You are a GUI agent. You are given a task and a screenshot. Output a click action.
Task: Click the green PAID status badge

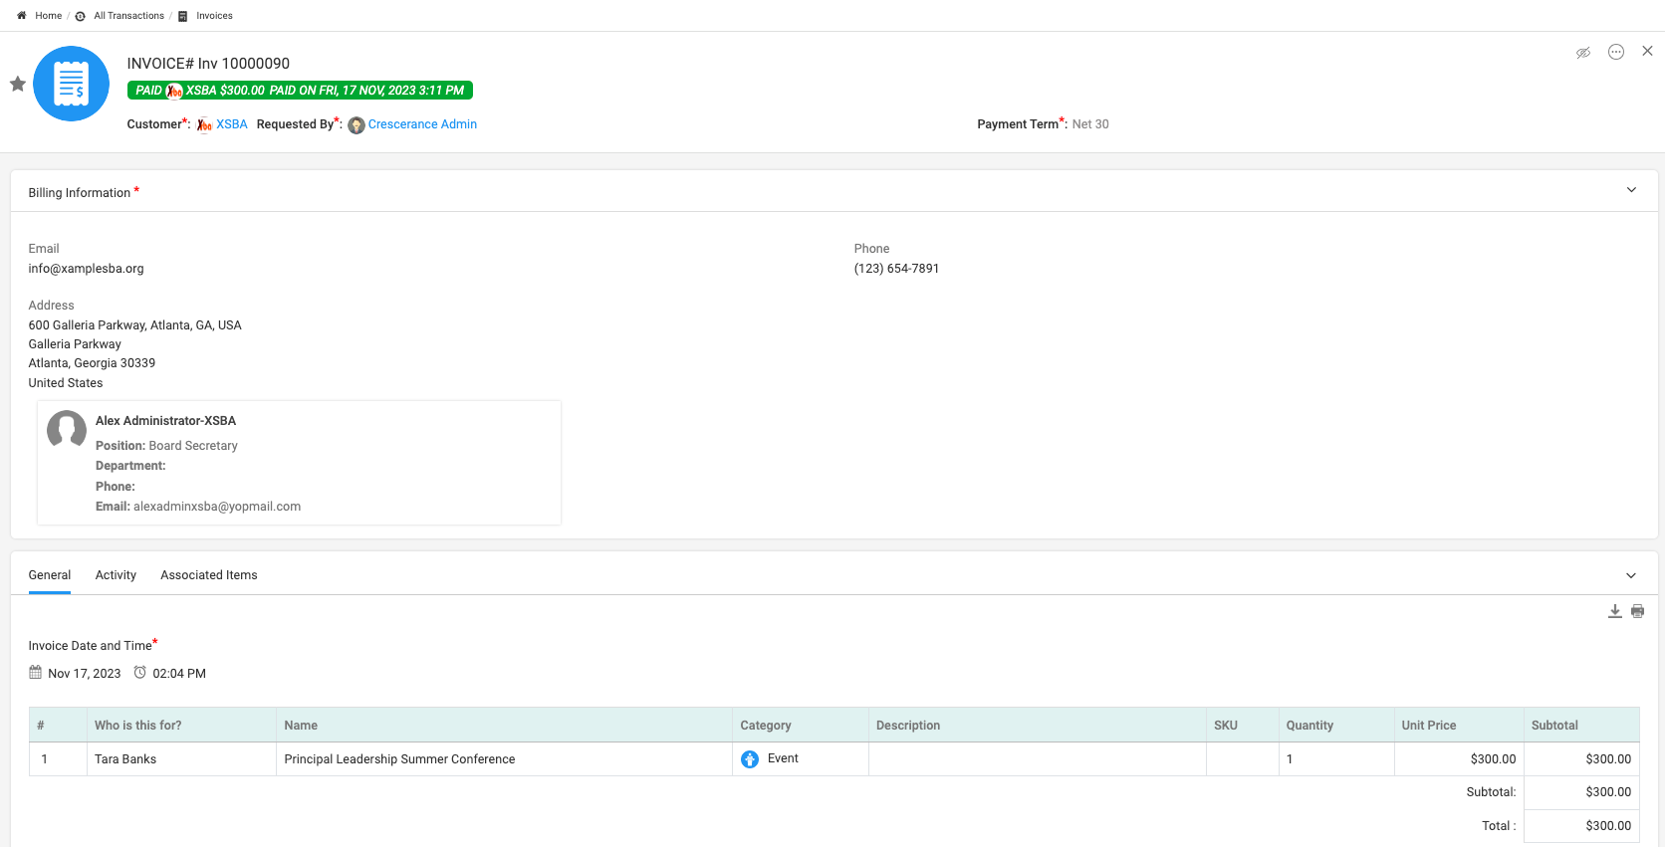[300, 91]
